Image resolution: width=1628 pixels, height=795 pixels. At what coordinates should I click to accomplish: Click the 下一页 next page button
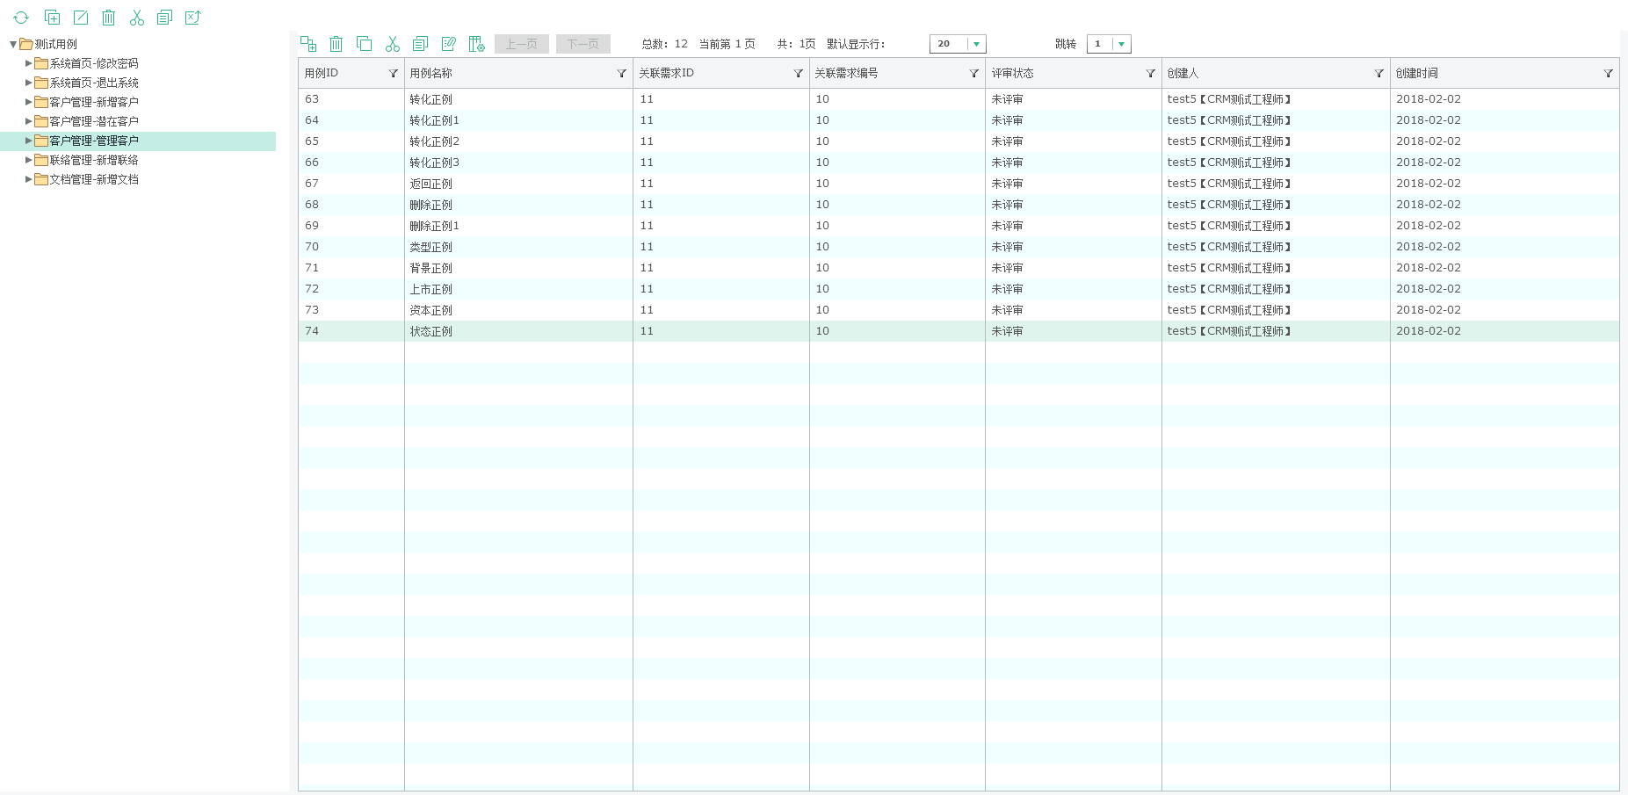582,44
